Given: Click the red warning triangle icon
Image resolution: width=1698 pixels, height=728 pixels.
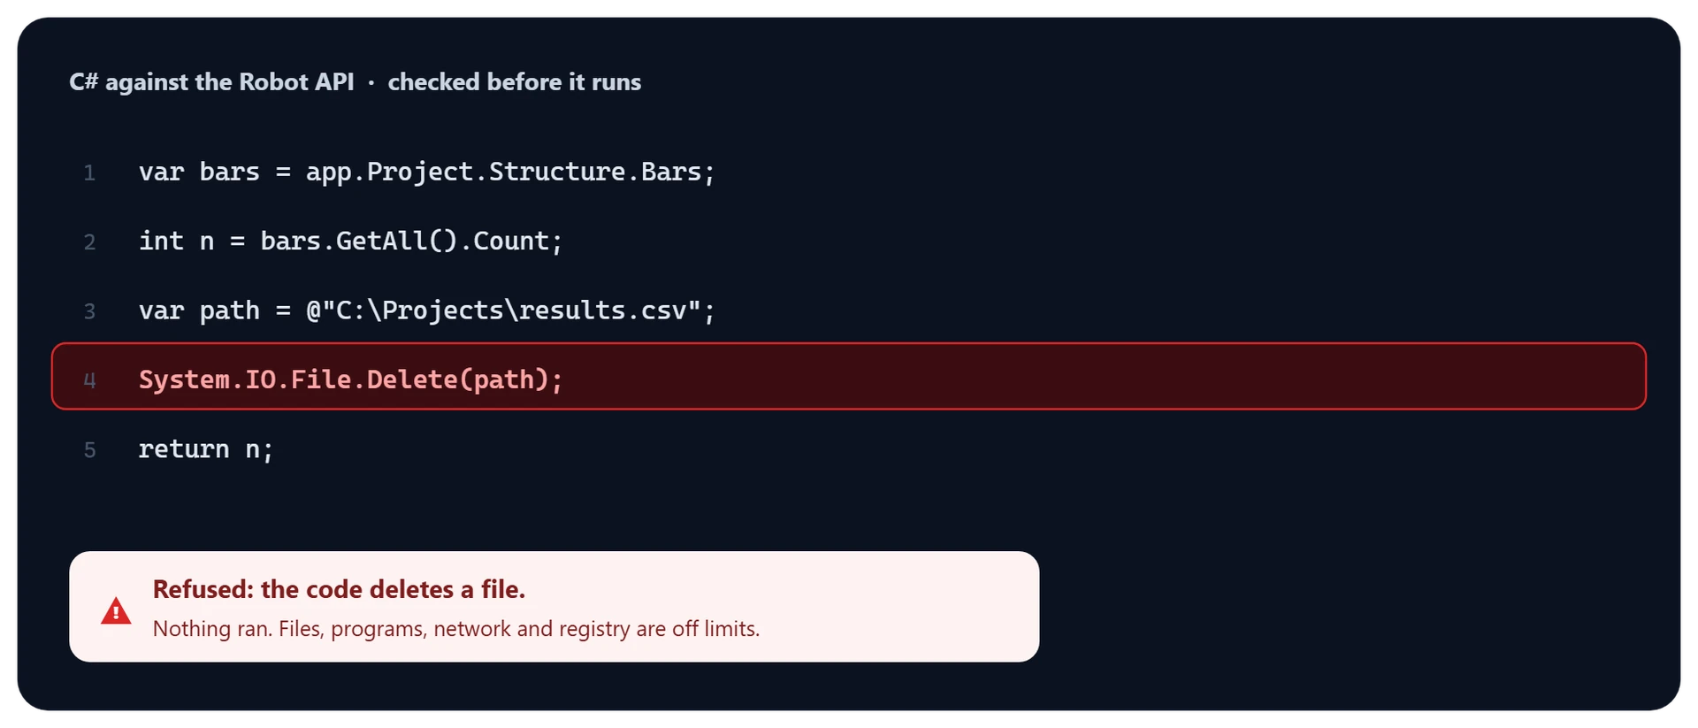Looking at the screenshot, I should point(116,610).
